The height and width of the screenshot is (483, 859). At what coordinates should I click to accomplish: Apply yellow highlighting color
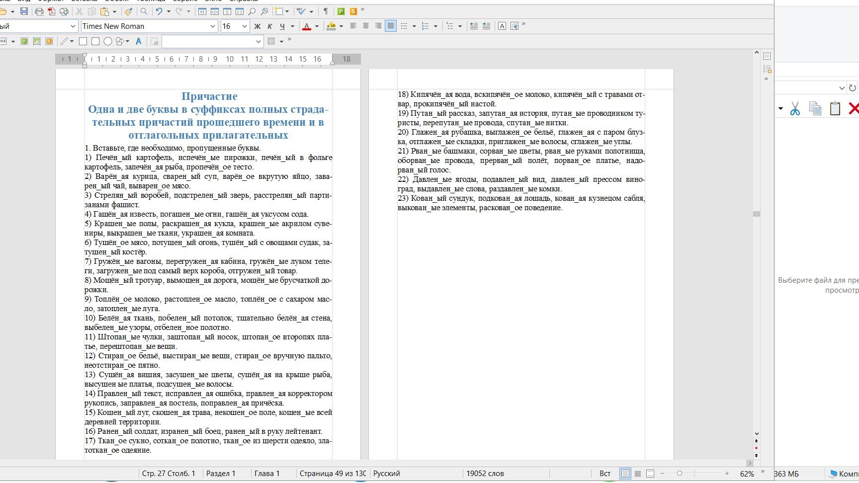tap(331, 26)
